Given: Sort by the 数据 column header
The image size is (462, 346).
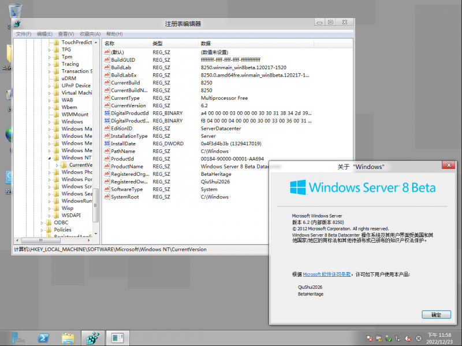Looking at the screenshot, I should click(256, 43).
